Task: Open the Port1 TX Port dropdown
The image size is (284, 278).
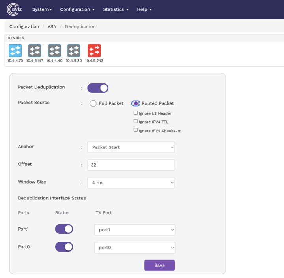Action: coord(135,230)
